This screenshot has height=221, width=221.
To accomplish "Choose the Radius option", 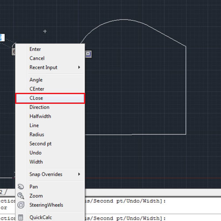I will pyautogui.click(x=50, y=134).
